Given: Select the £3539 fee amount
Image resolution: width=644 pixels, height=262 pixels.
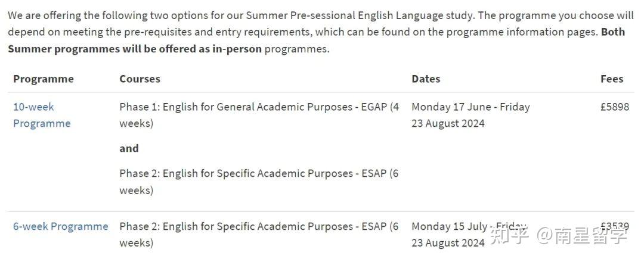Looking at the screenshot, I should pyautogui.click(x=614, y=226).
